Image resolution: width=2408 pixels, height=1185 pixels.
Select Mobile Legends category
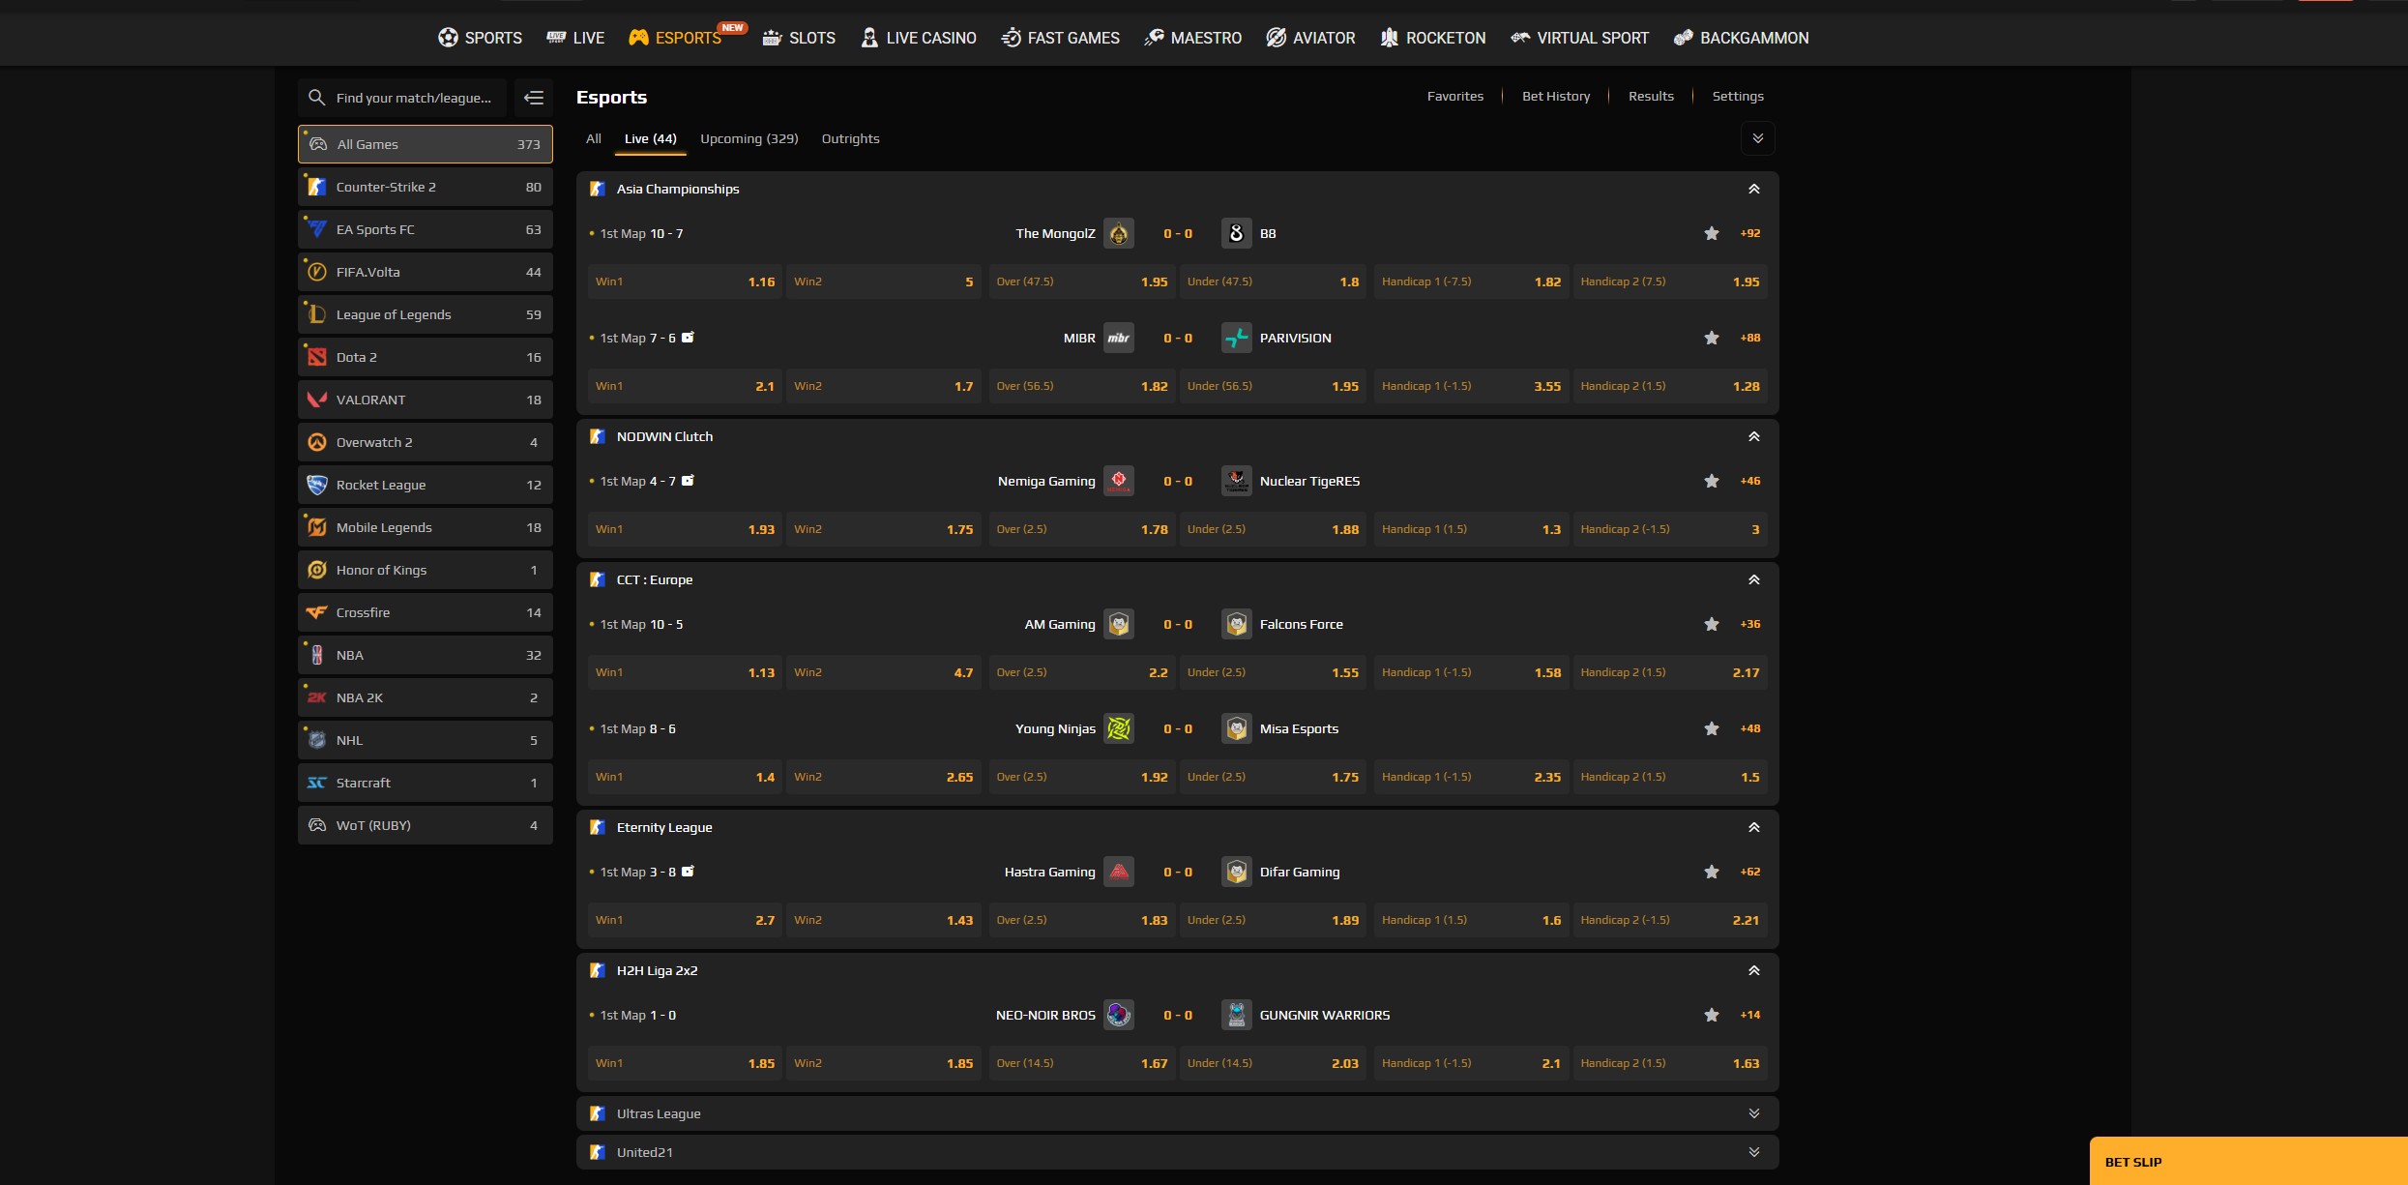pos(426,527)
